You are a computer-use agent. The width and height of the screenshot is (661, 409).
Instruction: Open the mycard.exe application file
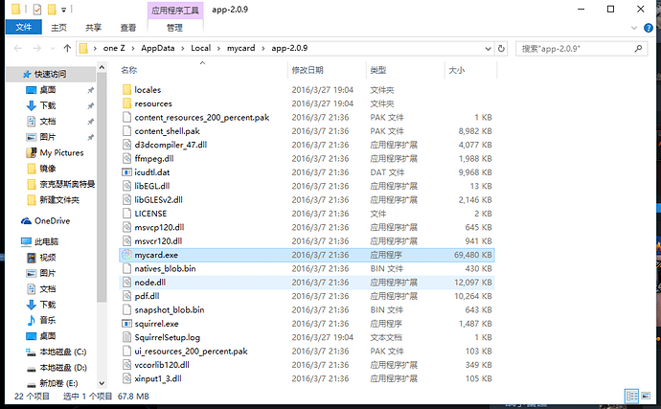(154, 256)
